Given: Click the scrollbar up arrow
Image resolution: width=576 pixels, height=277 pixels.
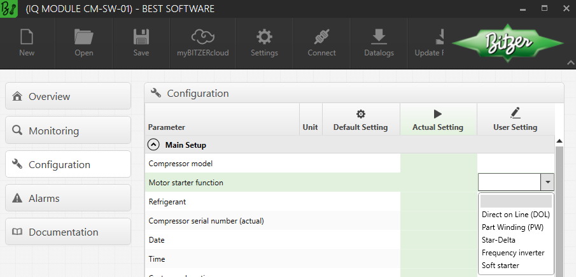Looking at the screenshot, I should pos(559,141).
